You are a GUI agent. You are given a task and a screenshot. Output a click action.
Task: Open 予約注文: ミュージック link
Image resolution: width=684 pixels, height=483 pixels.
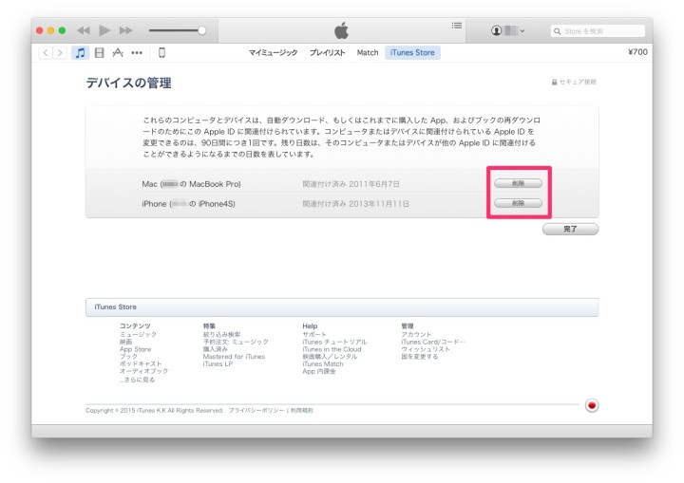pyautogui.click(x=236, y=342)
